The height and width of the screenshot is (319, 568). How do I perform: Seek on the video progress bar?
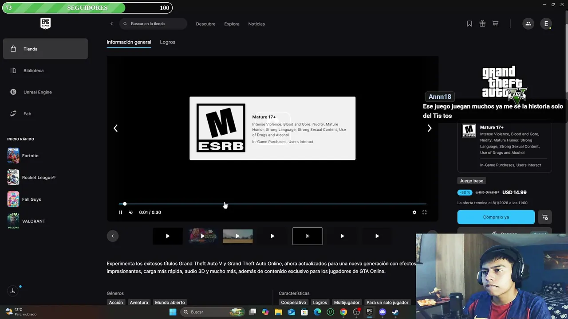pyautogui.click(x=272, y=204)
